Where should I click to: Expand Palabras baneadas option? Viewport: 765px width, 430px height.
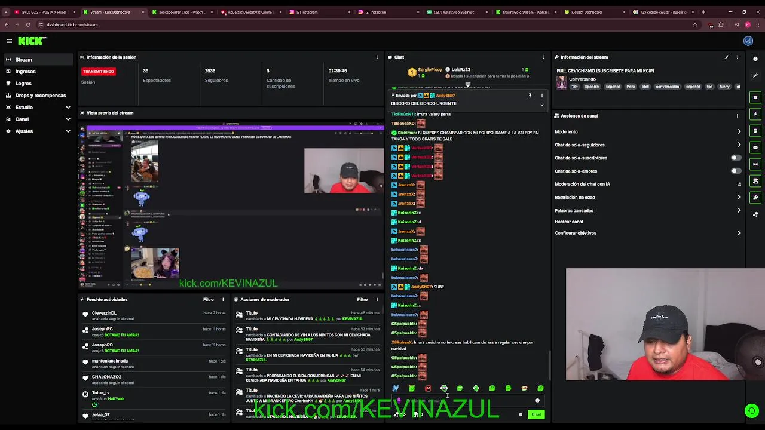[739, 210]
